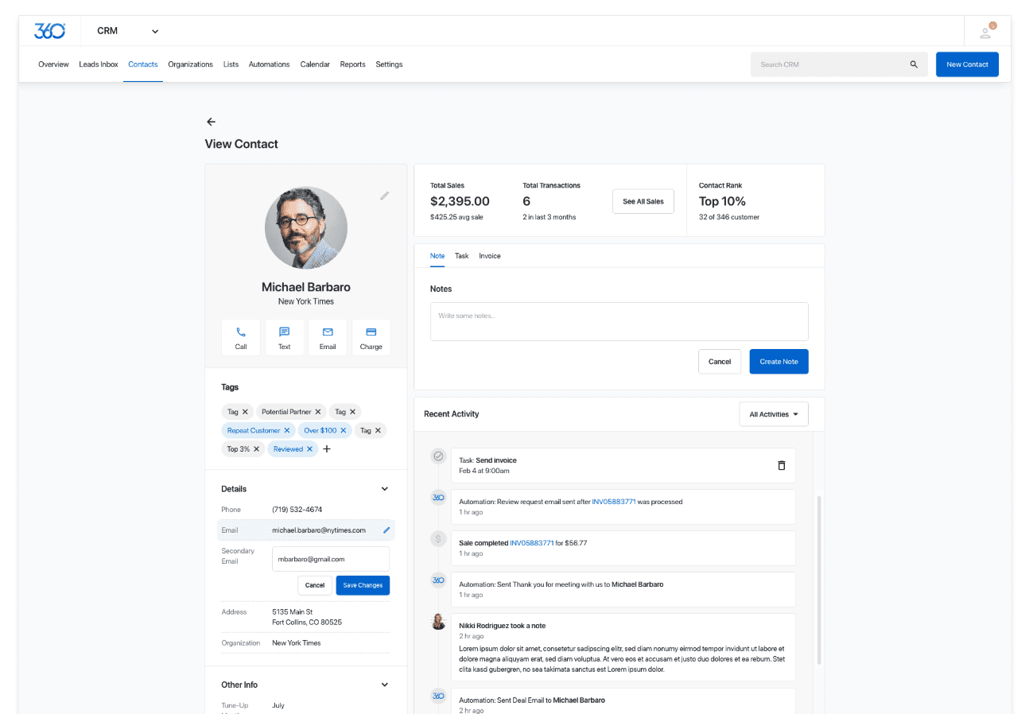This screenshot has width=1033, height=714.
Task: Click the back arrow above View Contact
Action: pos(211,122)
